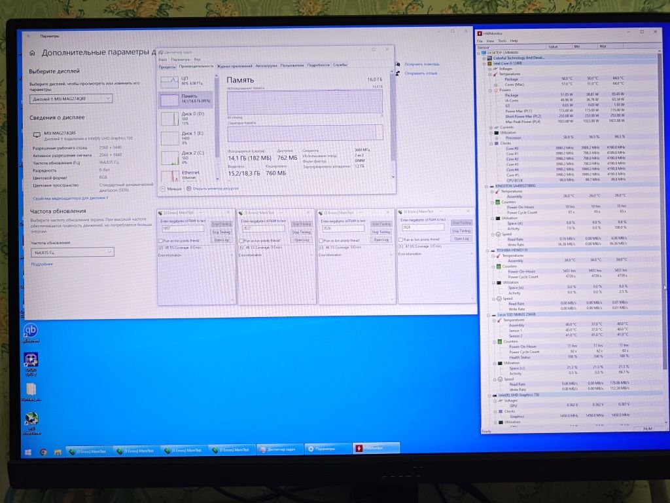This screenshot has height=503, width=670.
Task: Switch to Диспетчер задач taskbar button
Action: tap(280, 449)
